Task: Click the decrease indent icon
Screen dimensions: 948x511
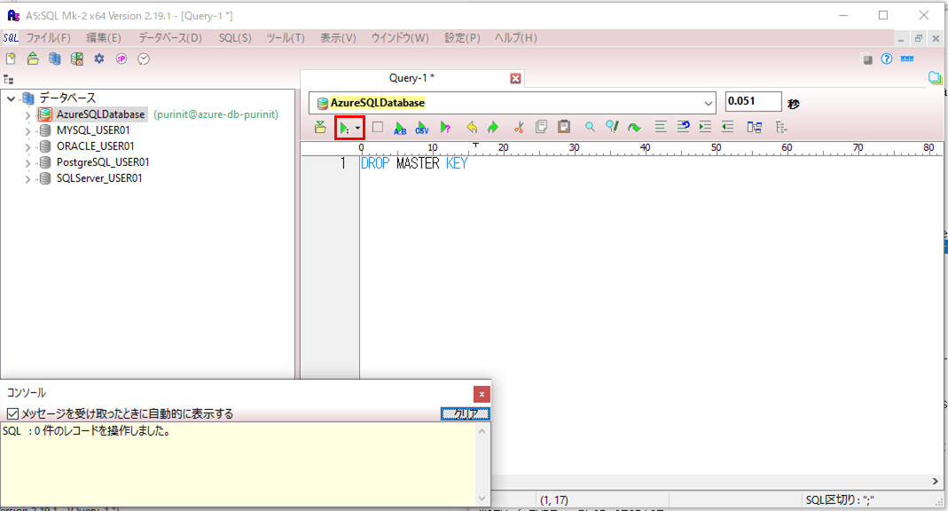Action: click(x=727, y=126)
